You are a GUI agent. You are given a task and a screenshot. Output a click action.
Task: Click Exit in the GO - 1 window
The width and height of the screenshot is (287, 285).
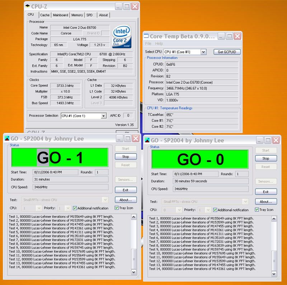pyautogui.click(x=126, y=190)
